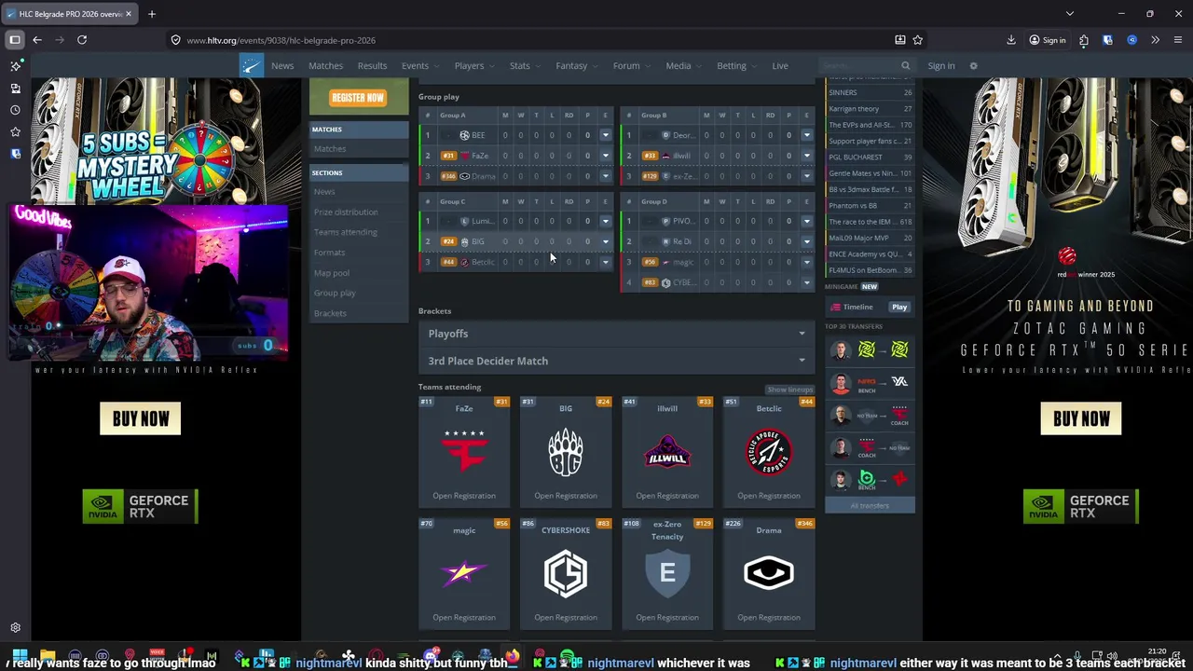Expand the 3rd Place Decider Match section
This screenshot has height=671, width=1193.
pyautogui.click(x=617, y=361)
